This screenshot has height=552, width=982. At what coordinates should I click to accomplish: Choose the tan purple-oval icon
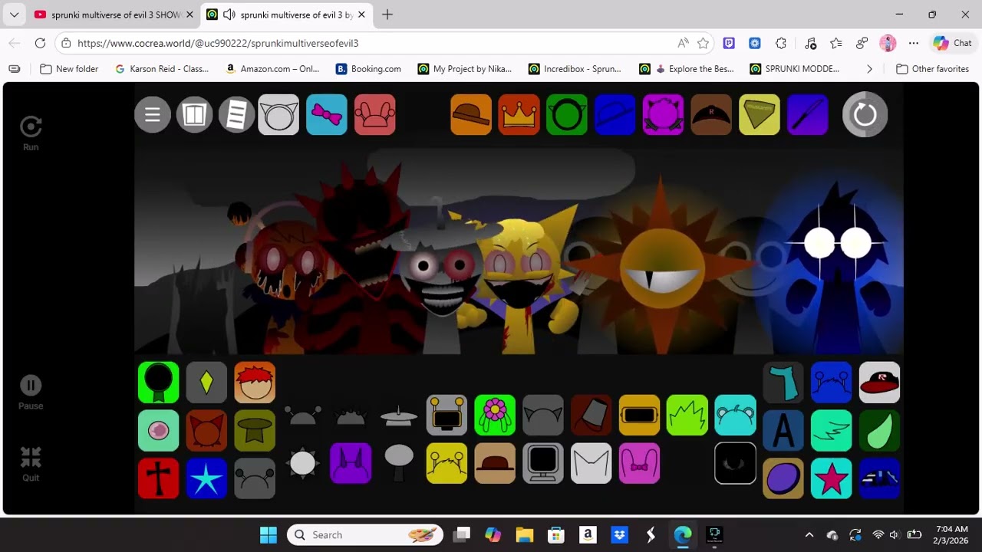point(783,478)
